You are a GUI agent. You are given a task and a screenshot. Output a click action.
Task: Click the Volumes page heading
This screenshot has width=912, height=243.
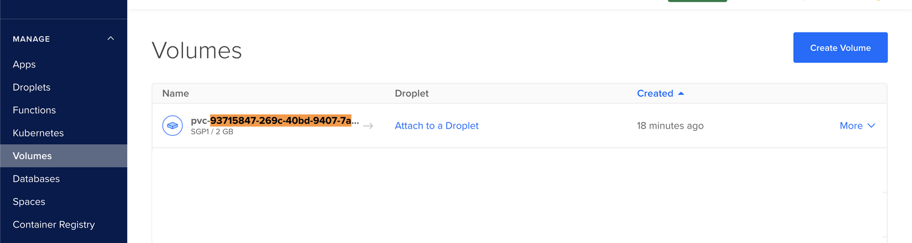(x=197, y=51)
